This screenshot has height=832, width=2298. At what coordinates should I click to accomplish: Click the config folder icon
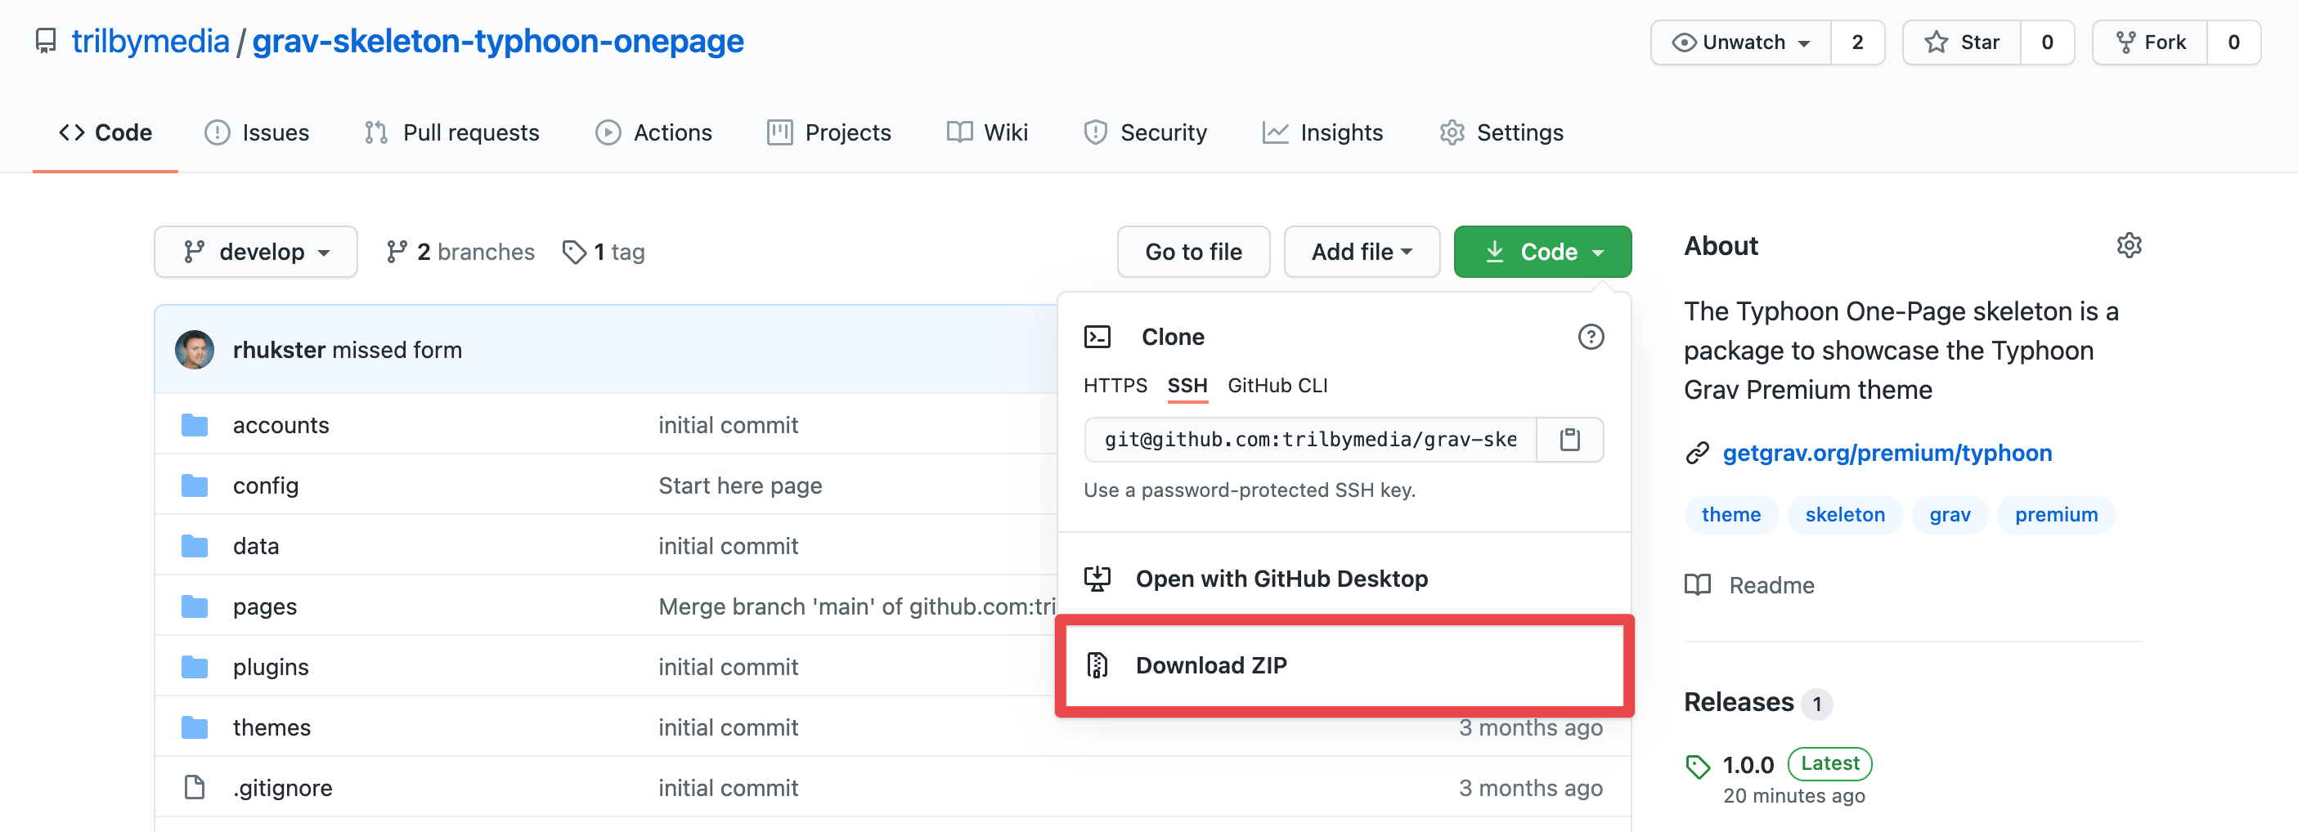(195, 486)
